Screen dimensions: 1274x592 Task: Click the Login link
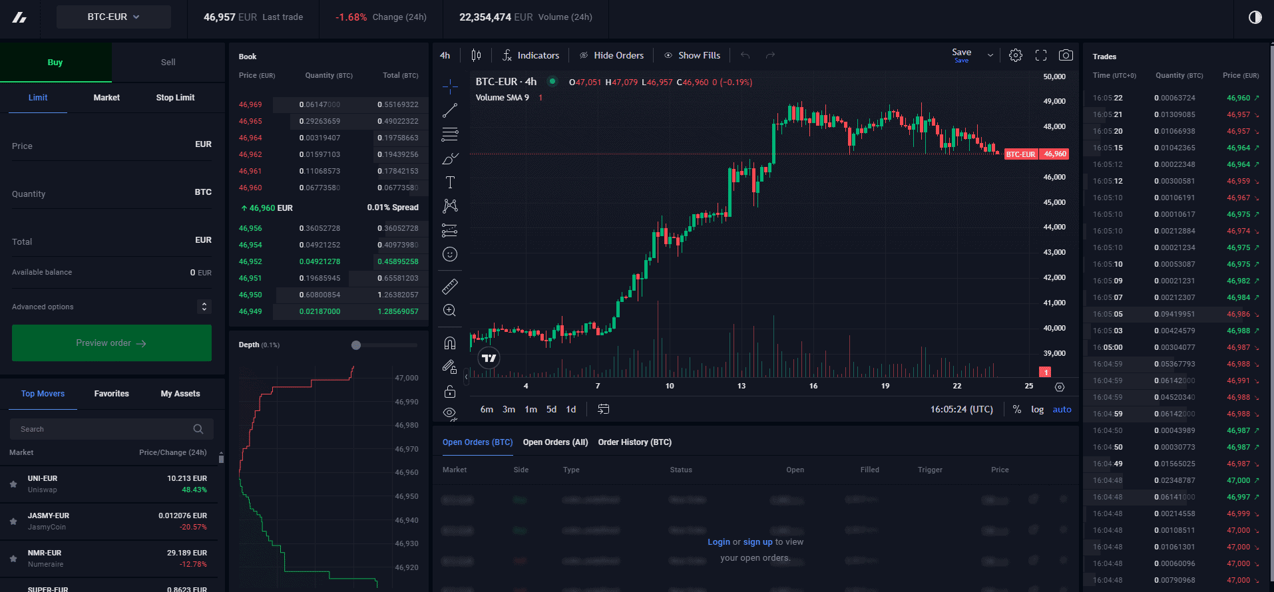(x=718, y=542)
